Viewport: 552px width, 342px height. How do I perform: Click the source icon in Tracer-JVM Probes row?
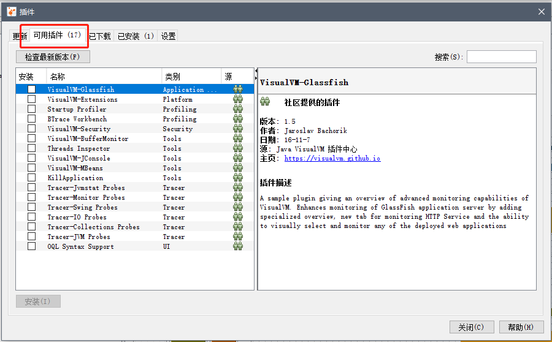point(238,237)
